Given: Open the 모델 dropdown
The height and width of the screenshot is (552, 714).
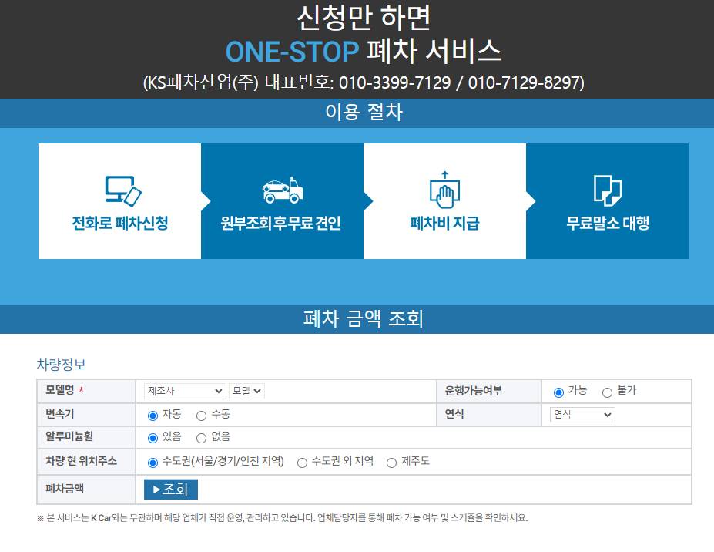Looking at the screenshot, I should (246, 391).
